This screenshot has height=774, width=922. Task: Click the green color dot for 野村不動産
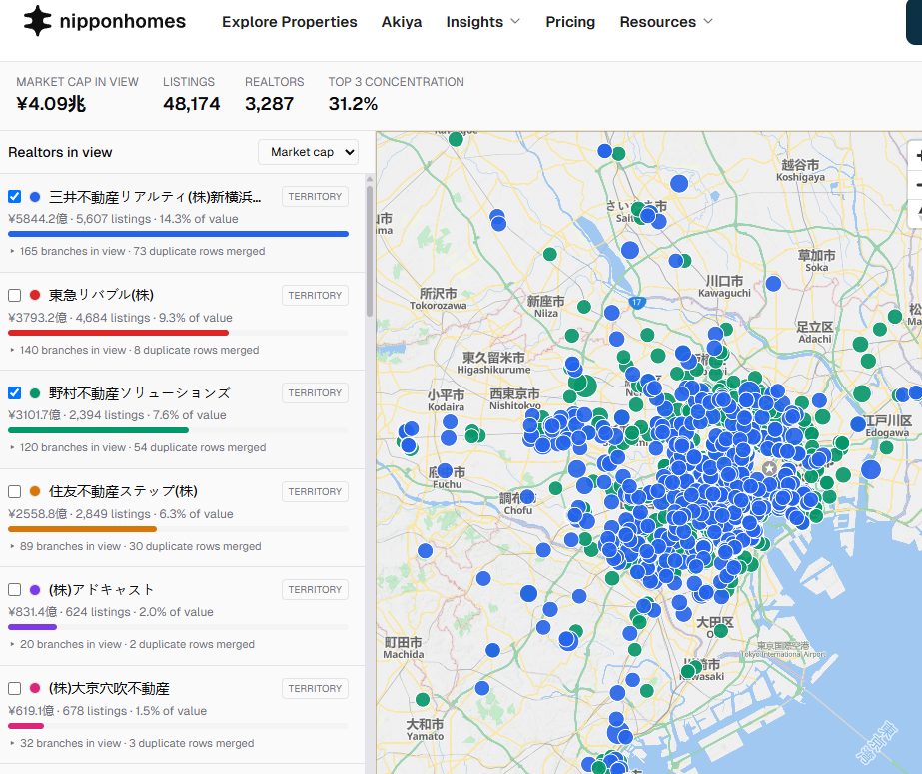[x=35, y=393]
